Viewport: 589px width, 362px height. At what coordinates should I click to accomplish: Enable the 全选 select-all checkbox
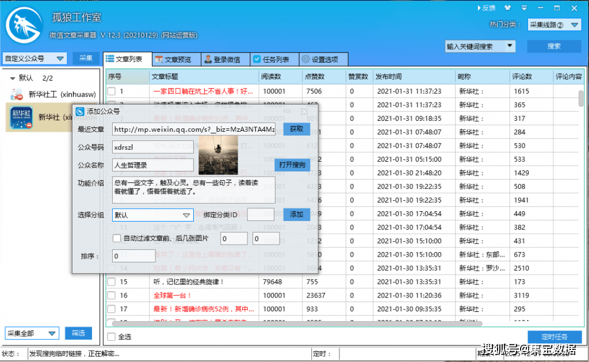coord(112,337)
